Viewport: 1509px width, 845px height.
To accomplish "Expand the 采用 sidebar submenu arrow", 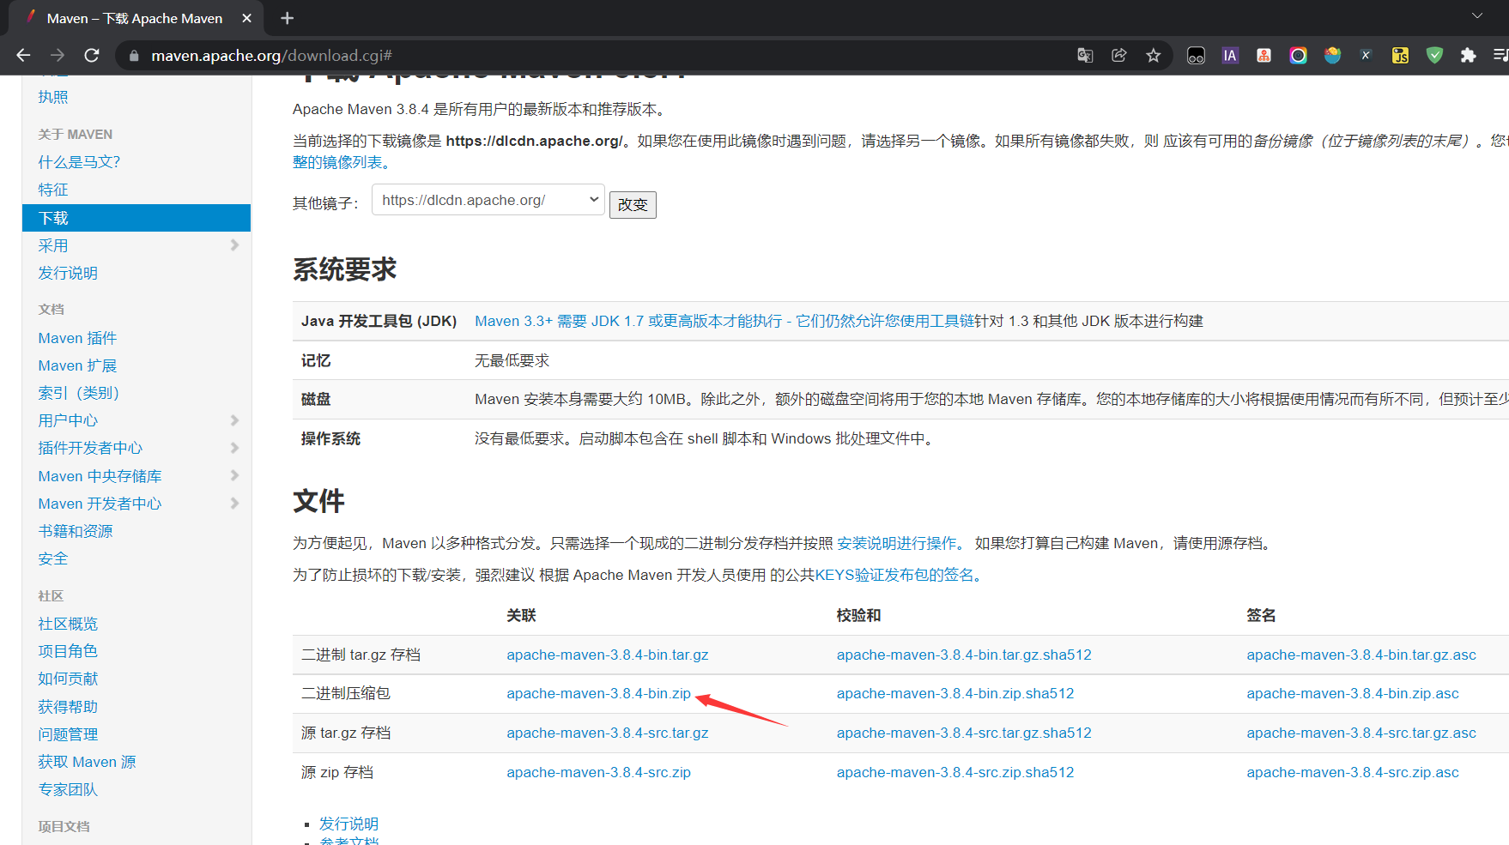I will pos(235,245).
